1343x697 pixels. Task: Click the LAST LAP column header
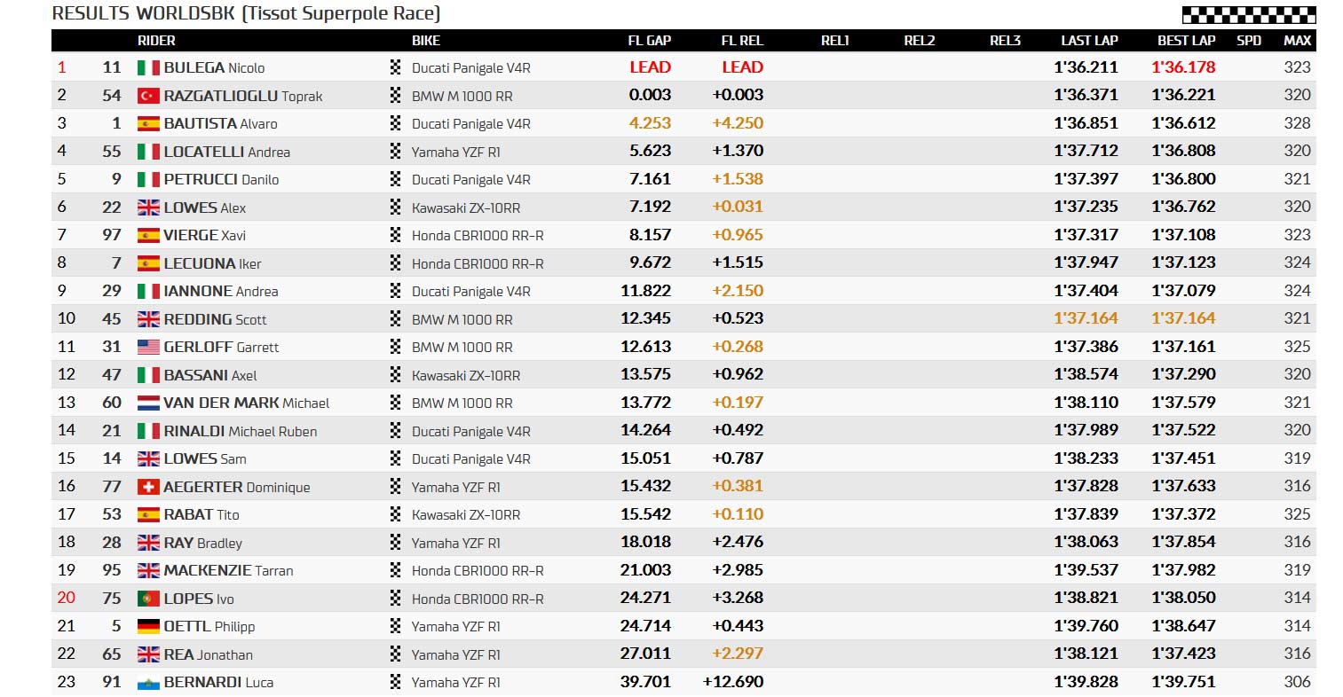click(1090, 41)
